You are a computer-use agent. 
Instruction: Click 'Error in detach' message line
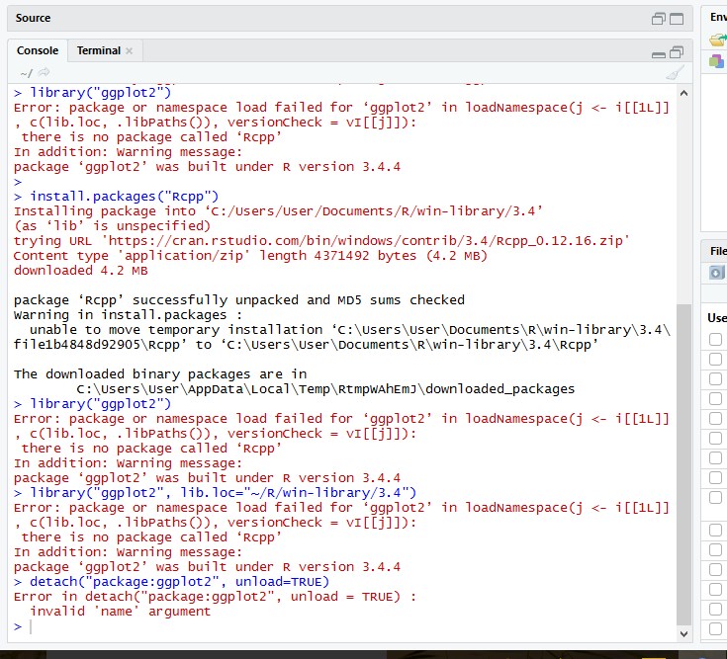pos(215,597)
